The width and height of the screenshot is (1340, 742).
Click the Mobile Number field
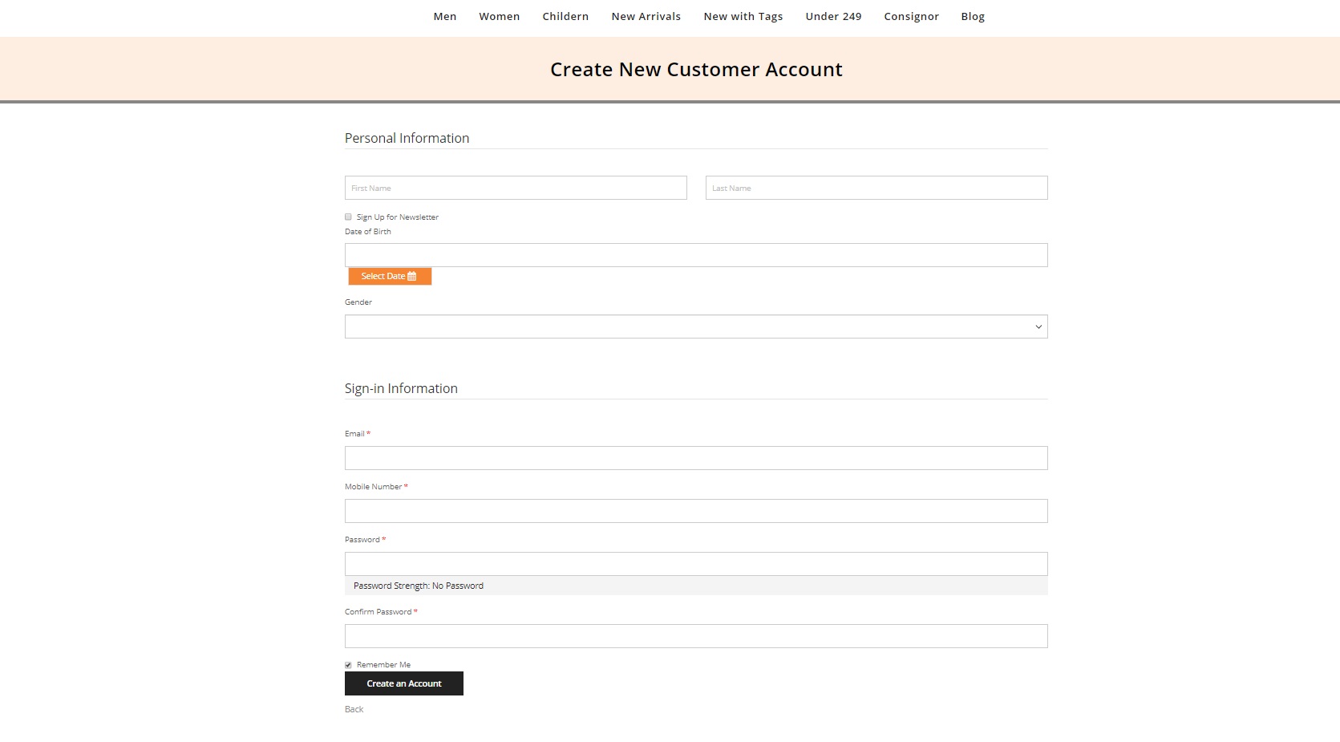point(695,511)
